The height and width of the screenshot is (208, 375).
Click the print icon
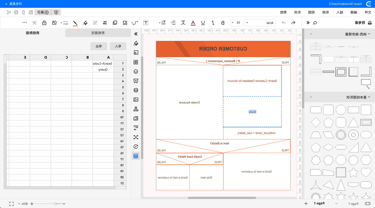pyautogui.click(x=16, y=12)
